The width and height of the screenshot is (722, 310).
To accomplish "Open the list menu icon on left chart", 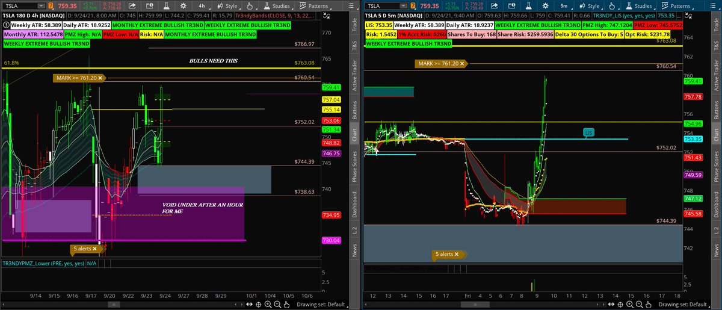I will pos(351,5).
